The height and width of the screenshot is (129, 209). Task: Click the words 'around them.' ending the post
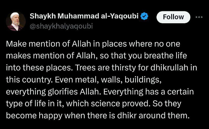point(164,115)
